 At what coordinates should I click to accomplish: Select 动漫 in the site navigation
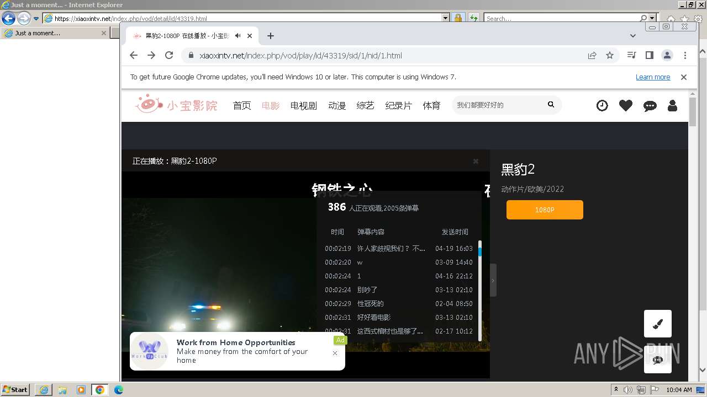[x=337, y=105]
